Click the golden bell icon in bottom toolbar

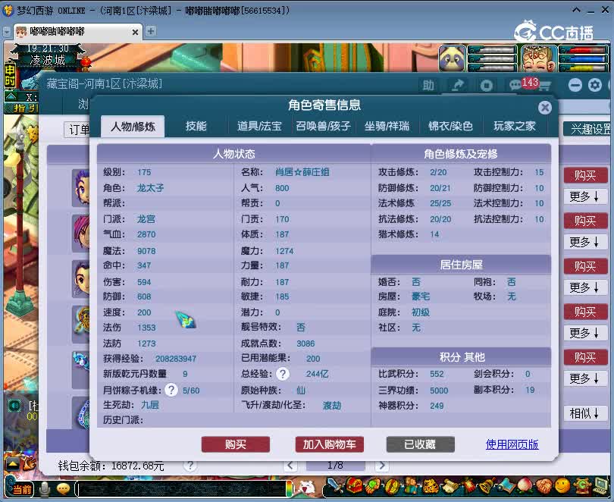click(487, 486)
